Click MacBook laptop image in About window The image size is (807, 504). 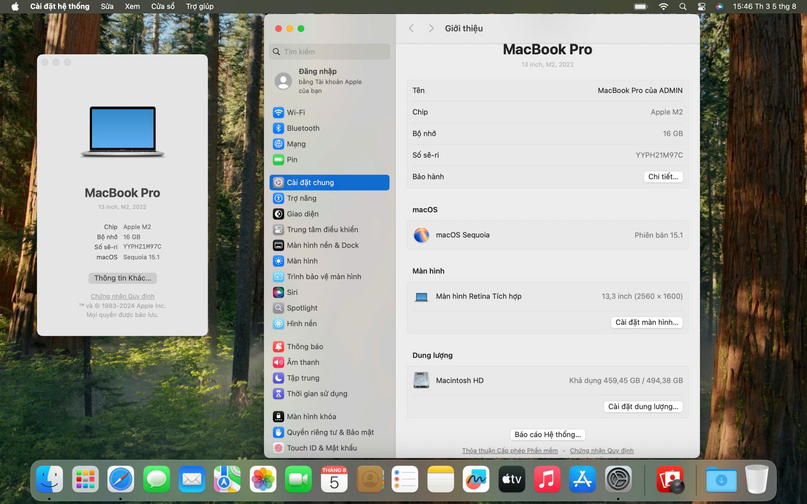click(123, 132)
